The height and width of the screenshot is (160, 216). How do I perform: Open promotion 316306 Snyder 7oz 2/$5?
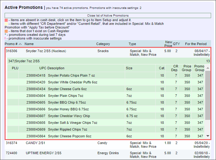[44, 51]
